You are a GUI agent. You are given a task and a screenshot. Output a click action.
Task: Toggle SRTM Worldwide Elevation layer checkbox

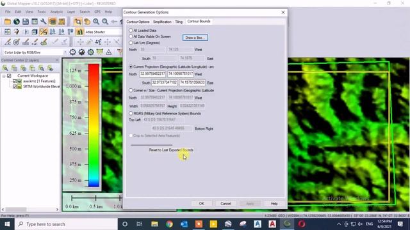click(x=15, y=87)
